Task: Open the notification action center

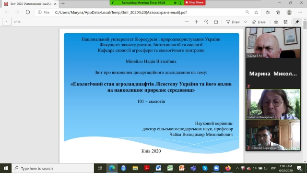Action: (299, 168)
